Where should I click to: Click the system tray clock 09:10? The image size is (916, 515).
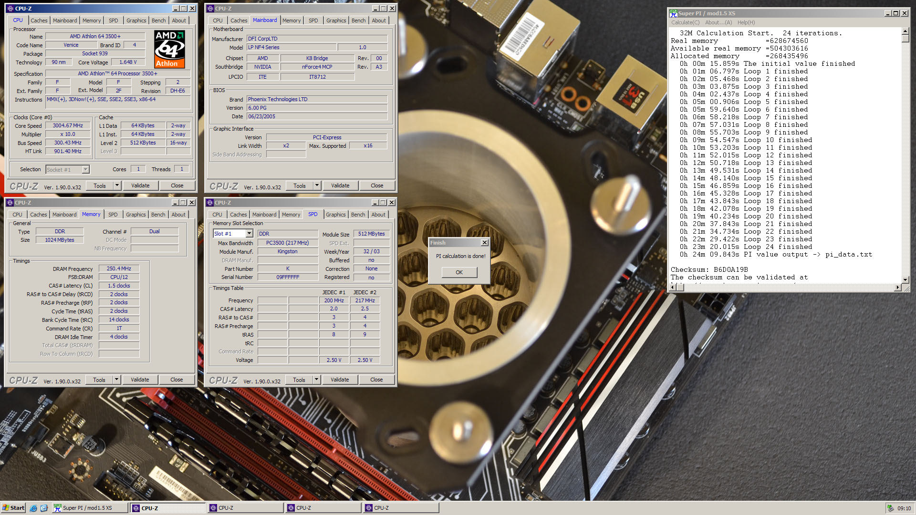(904, 508)
